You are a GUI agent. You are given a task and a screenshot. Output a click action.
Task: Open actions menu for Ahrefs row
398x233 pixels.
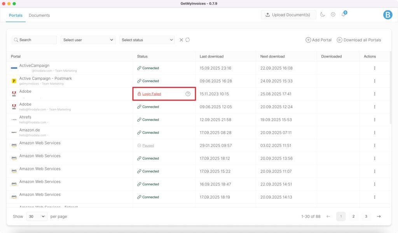(374, 120)
